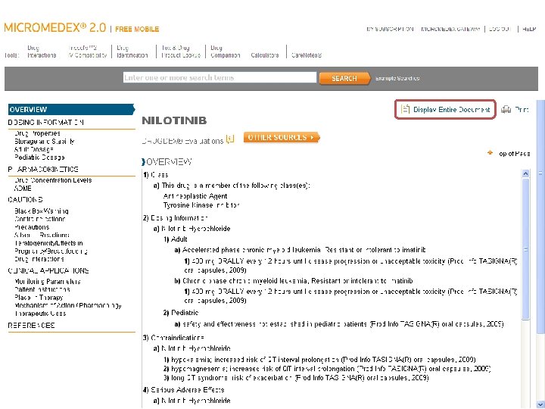
Task: Click the search terms input field
Action: (220, 77)
